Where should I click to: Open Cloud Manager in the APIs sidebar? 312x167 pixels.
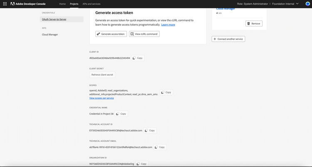(x=50, y=34)
